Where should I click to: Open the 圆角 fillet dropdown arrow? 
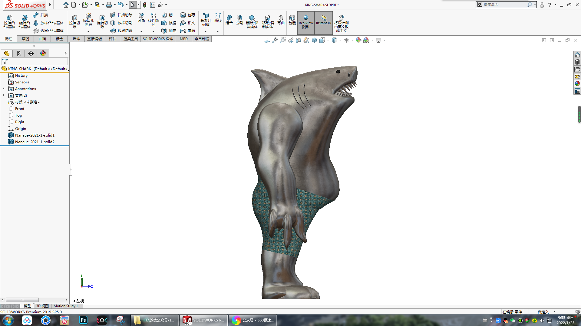point(141,31)
